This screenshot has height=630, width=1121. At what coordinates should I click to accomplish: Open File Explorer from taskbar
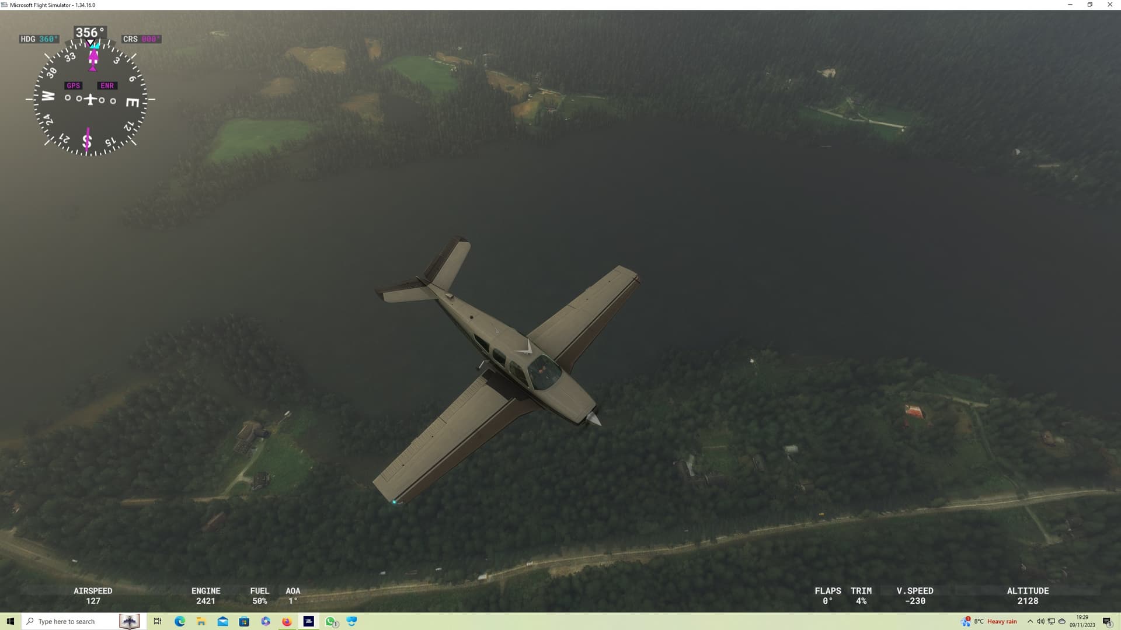(x=201, y=621)
